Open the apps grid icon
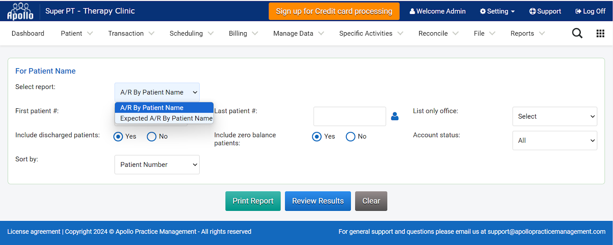 pyautogui.click(x=600, y=33)
